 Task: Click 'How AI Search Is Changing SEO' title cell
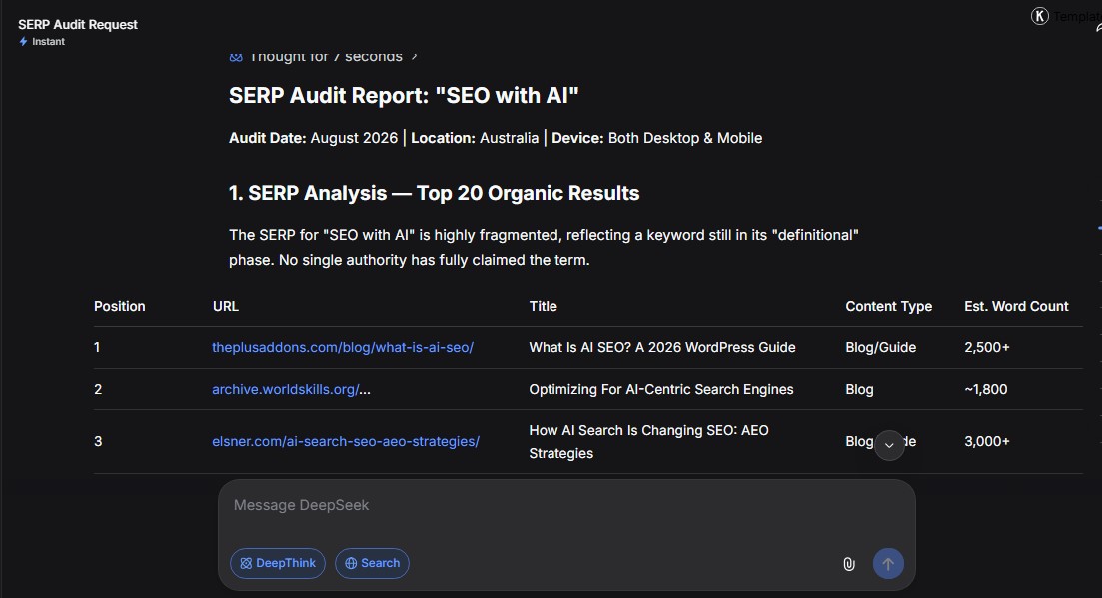(648, 441)
